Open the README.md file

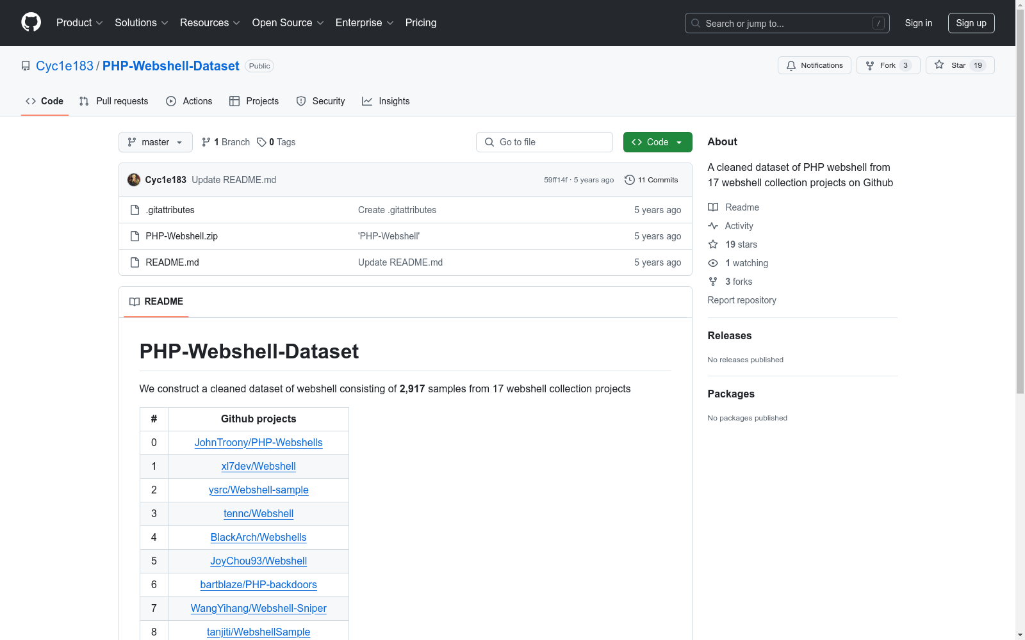tap(172, 262)
